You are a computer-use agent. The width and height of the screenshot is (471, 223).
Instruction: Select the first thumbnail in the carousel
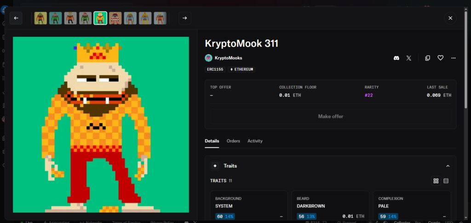[x=40, y=18]
